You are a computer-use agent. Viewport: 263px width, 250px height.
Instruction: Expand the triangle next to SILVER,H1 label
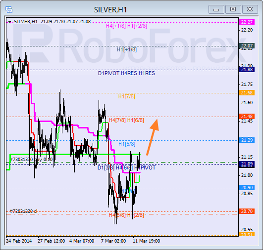(x=9, y=22)
